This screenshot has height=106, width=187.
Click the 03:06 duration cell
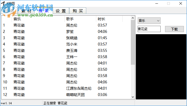(102, 95)
